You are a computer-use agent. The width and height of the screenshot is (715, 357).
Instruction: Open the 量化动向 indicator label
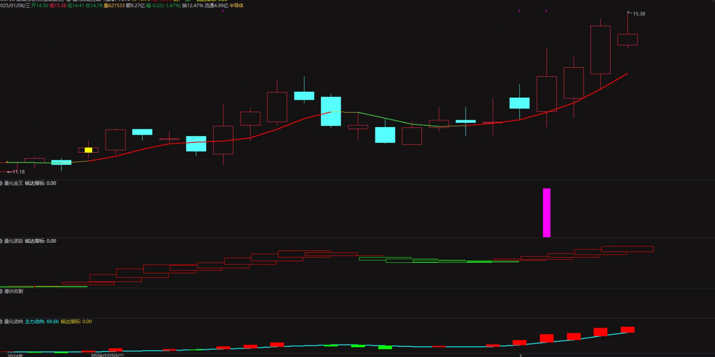coord(14,322)
